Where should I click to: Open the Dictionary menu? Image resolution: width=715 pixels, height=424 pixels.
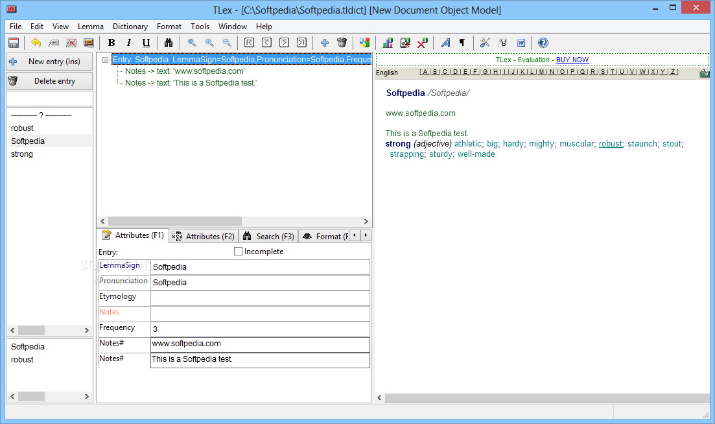click(x=130, y=27)
